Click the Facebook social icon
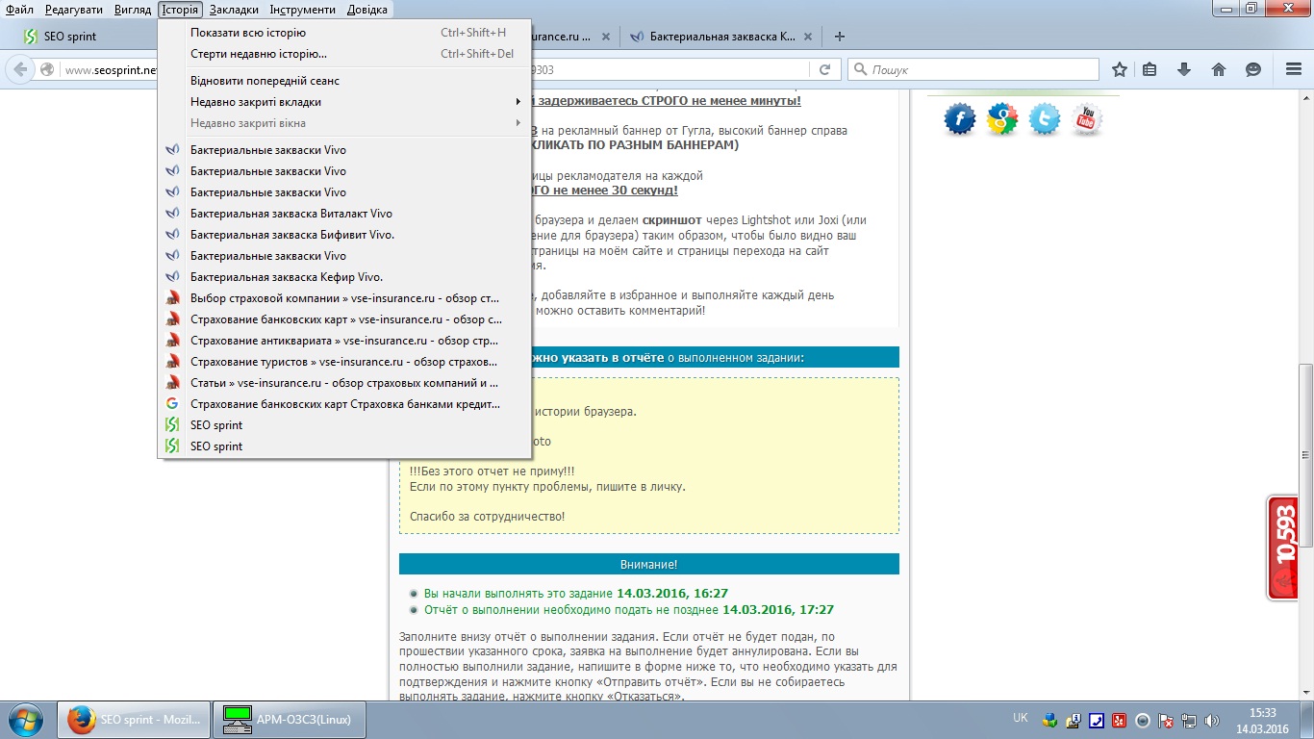The image size is (1314, 739). click(x=959, y=119)
